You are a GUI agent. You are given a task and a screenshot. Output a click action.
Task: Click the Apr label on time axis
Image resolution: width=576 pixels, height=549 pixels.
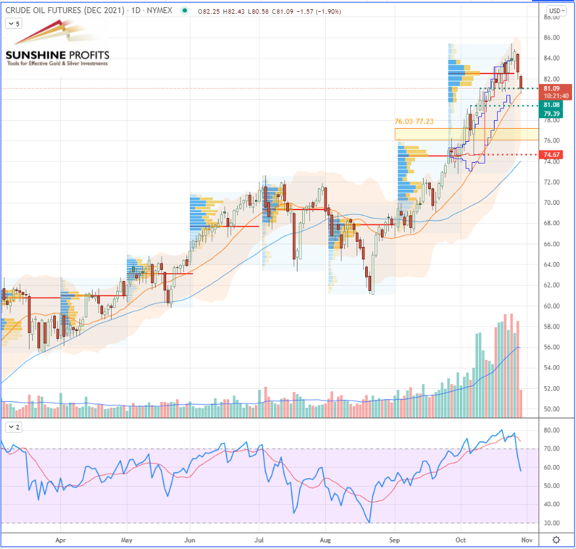click(60, 540)
